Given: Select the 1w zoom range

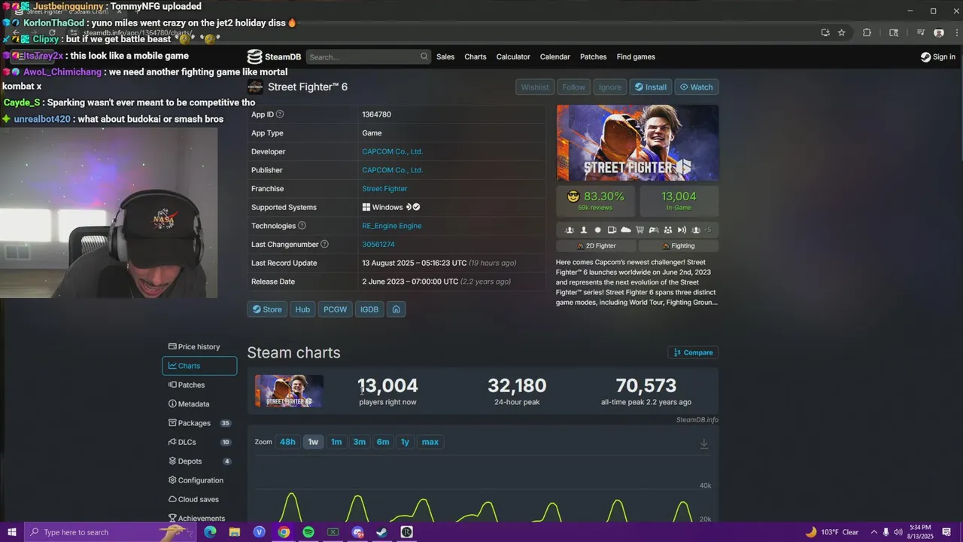Looking at the screenshot, I should click(x=313, y=442).
